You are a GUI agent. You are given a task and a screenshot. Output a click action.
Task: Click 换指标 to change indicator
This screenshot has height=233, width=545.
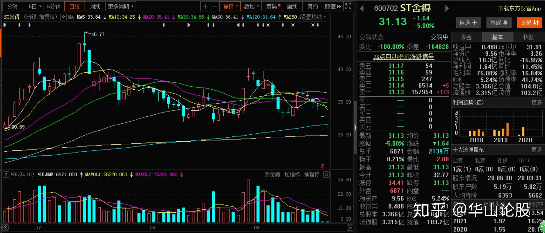coord(311,175)
